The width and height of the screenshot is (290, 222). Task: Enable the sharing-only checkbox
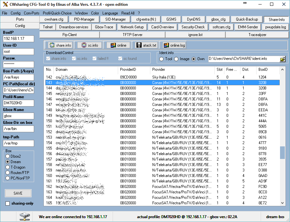click(8, 203)
